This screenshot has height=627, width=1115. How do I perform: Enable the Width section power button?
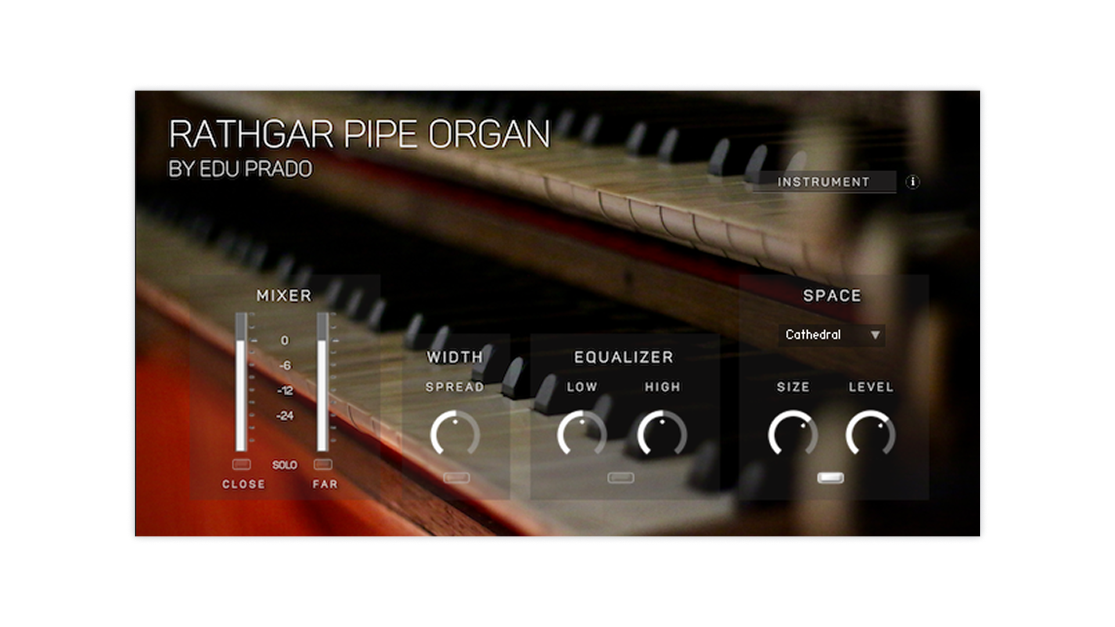(456, 478)
